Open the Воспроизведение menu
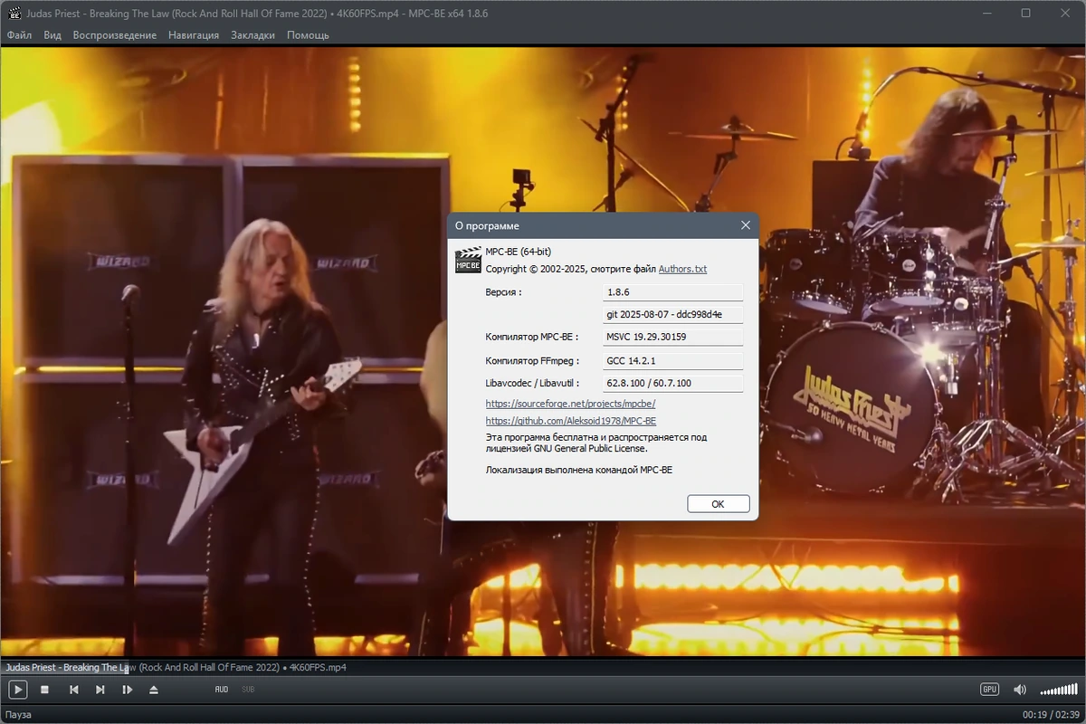Image resolution: width=1086 pixels, height=724 pixels. click(115, 35)
